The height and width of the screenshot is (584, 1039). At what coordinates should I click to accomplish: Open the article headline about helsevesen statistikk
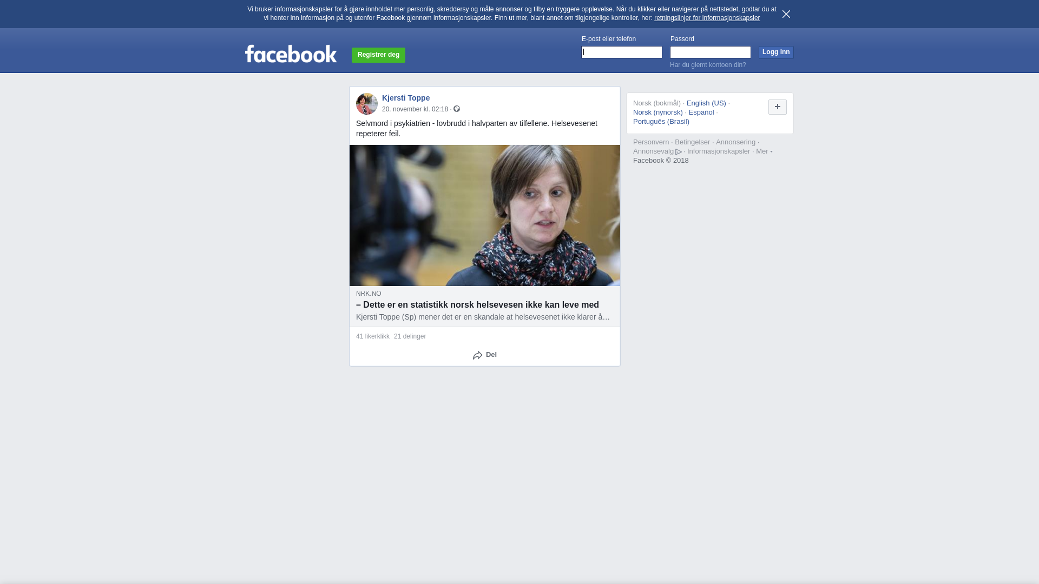[x=477, y=305]
